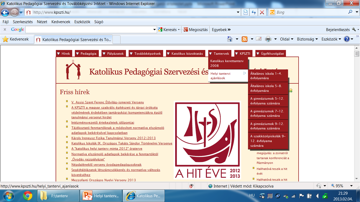Screen dimensions: 360x202
Task: Open the printer options dropdown arrow
Action: [275, 39]
